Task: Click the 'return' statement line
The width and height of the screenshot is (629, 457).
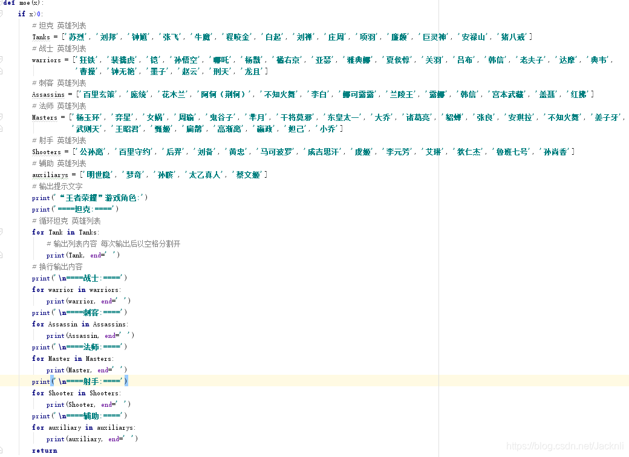Action: pyautogui.click(x=45, y=450)
